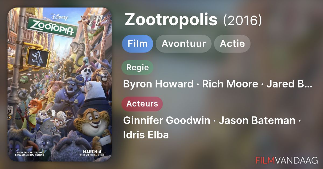Click the Disney logo on the poster
The image size is (323, 169).
59,17
